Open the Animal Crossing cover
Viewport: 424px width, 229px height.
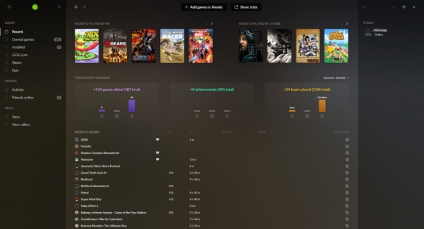(336, 46)
